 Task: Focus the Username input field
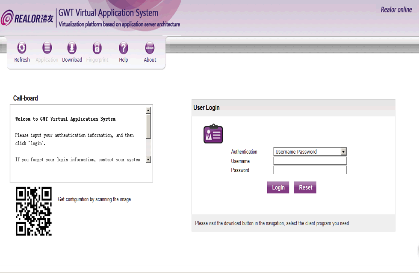pos(310,161)
